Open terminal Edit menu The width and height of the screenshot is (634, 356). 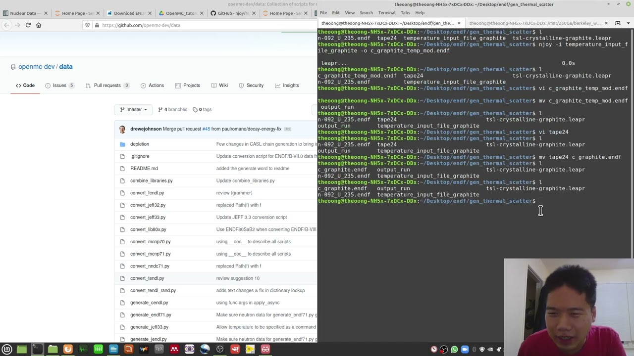[336, 13]
